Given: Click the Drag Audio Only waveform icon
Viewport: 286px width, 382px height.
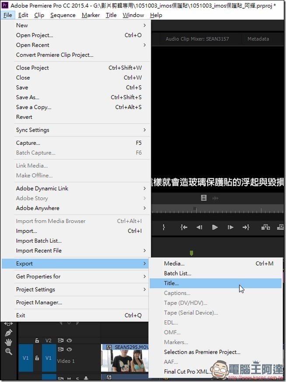Looking at the screenshot, I should (x=215, y=198).
